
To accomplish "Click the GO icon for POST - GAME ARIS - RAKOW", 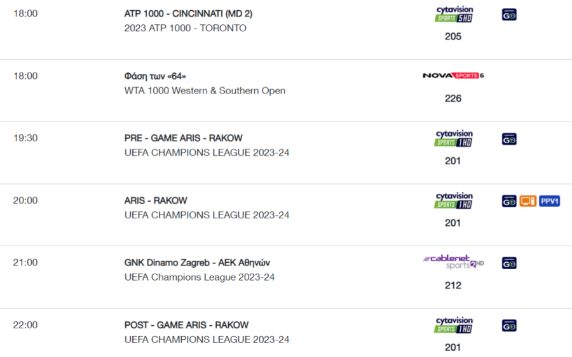I will click(x=509, y=326).
